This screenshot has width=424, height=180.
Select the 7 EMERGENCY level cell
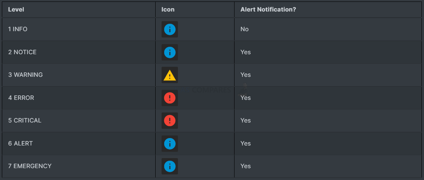coord(79,166)
